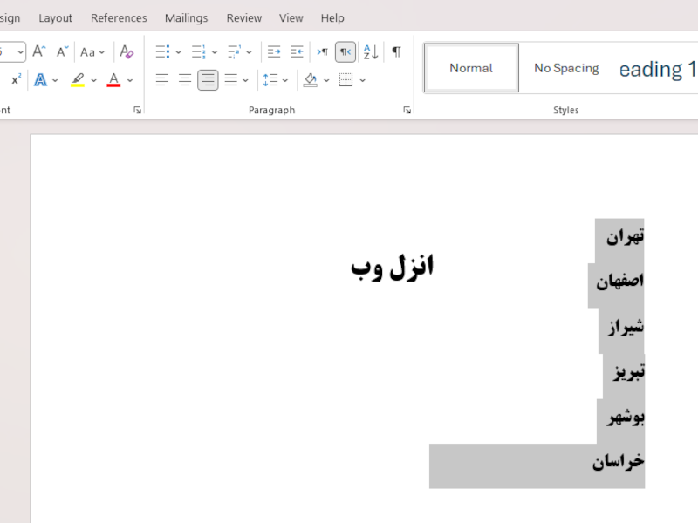Click the Increase Indent icon
Viewport: 698px width, 523px height.
297,51
